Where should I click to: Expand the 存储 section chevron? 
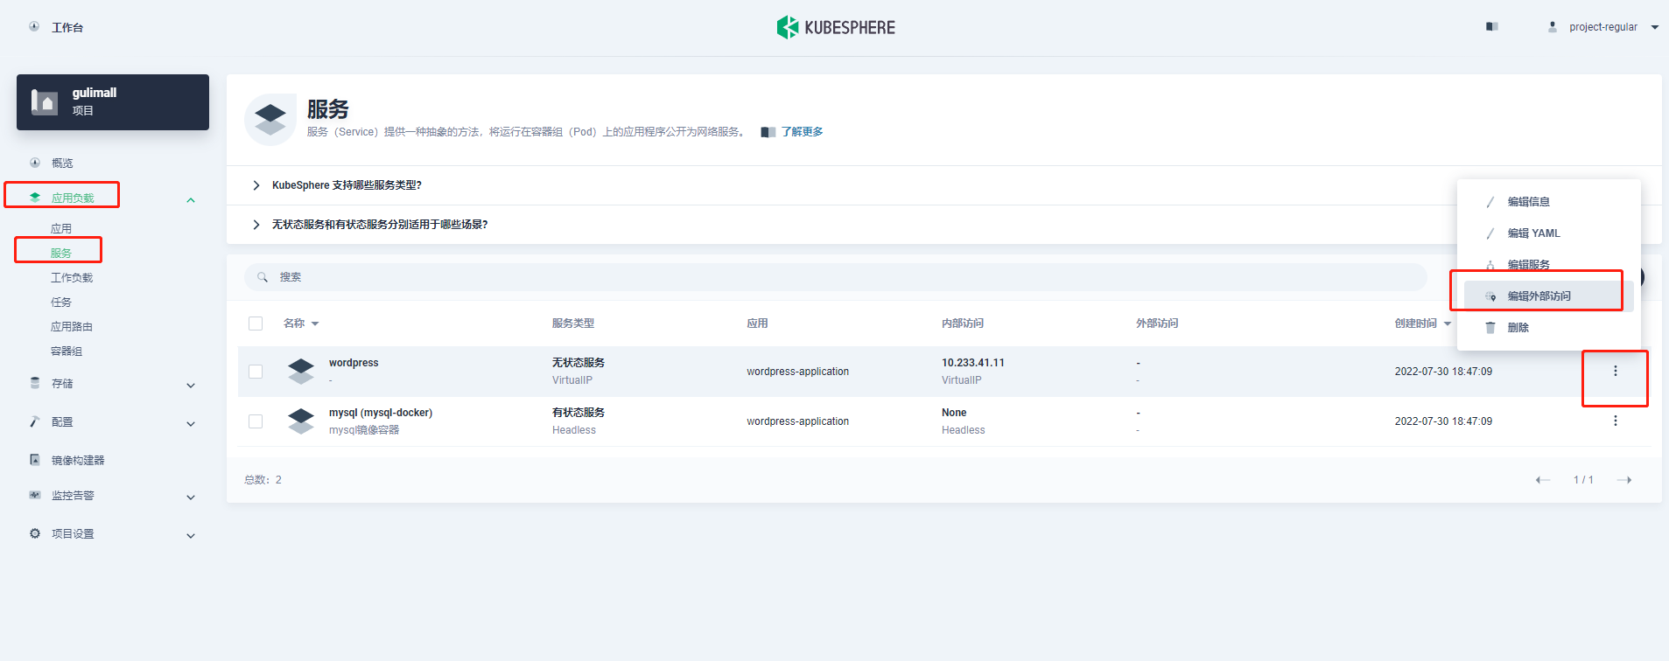(191, 386)
